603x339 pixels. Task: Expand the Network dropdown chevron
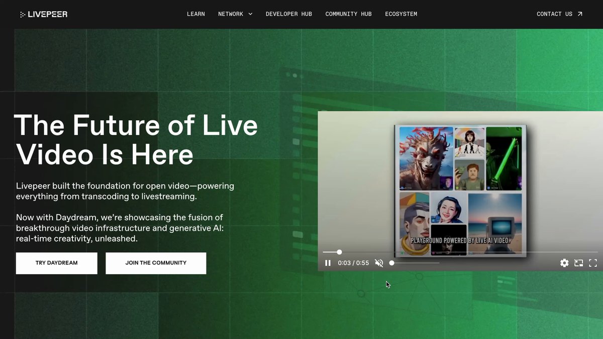pos(250,14)
